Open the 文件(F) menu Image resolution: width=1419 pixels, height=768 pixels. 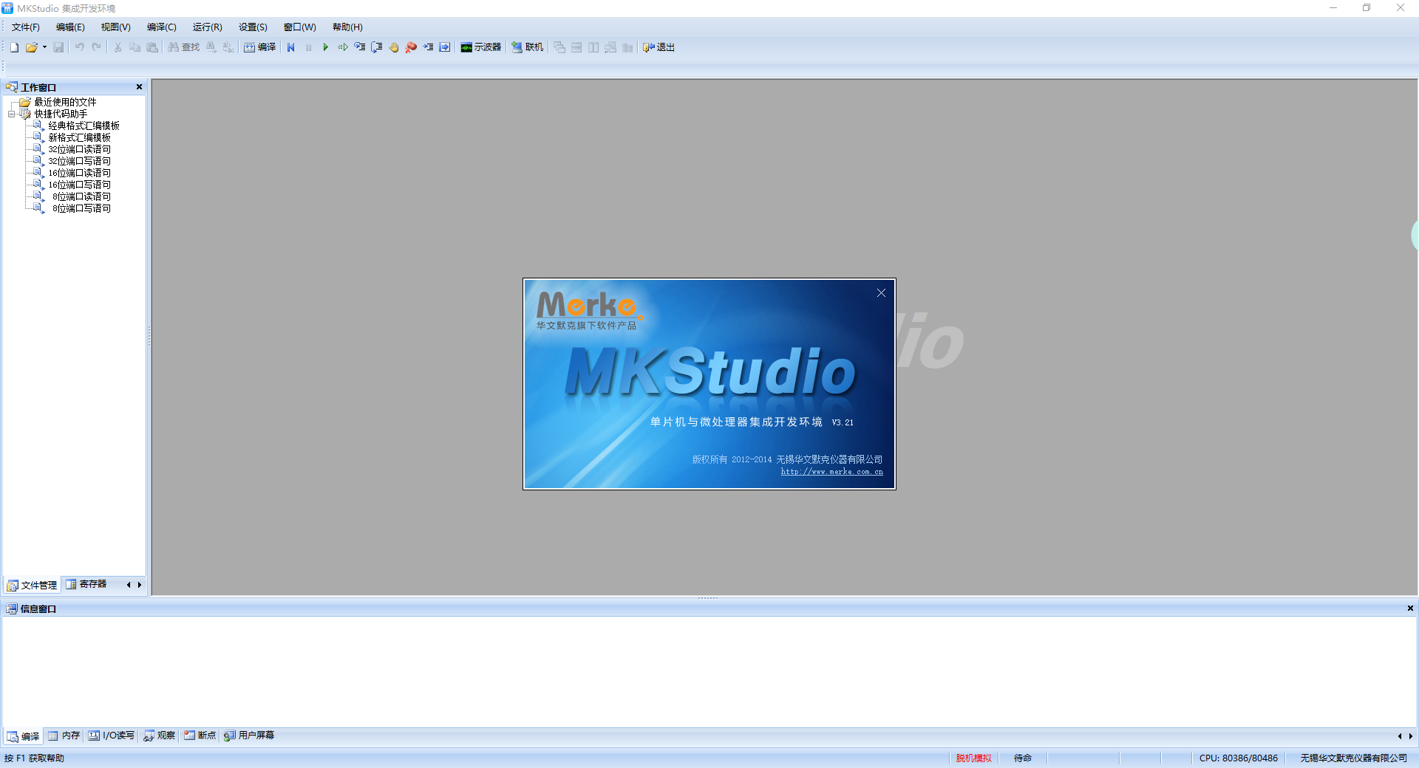[26, 27]
